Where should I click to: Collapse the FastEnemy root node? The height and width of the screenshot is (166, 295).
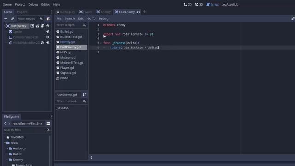pyautogui.click(x=5, y=26)
